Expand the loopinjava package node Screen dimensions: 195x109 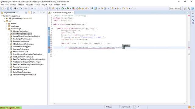tap(7, 26)
